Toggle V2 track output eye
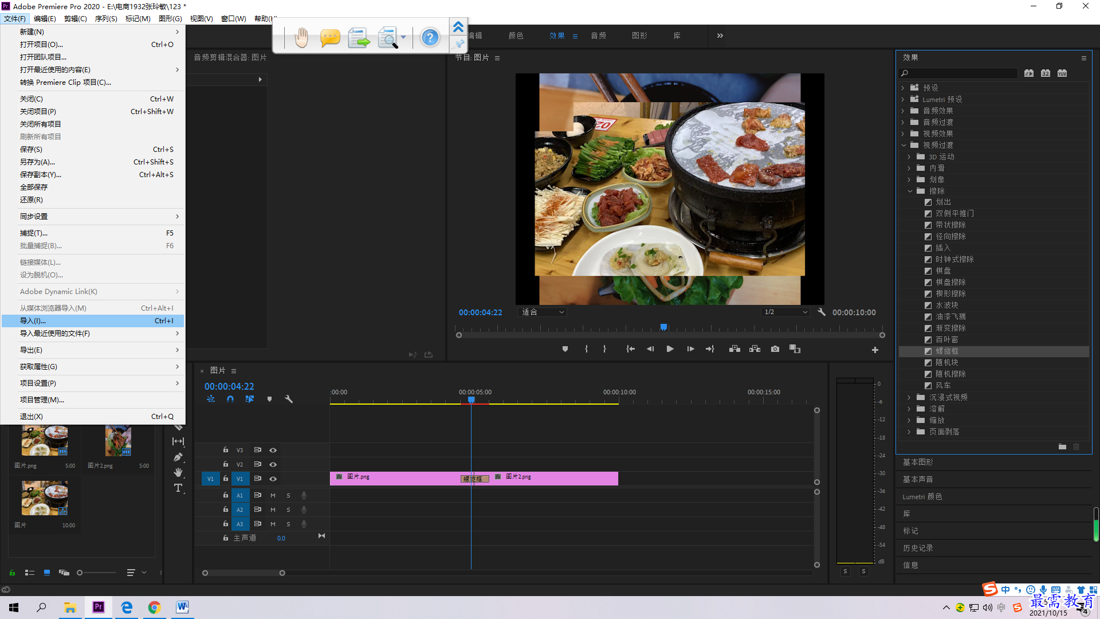 point(273,464)
